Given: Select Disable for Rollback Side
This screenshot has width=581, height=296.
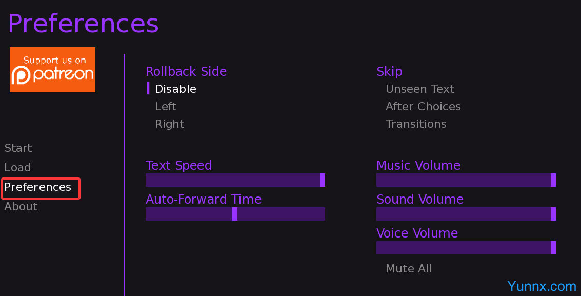Looking at the screenshot, I should (x=175, y=89).
